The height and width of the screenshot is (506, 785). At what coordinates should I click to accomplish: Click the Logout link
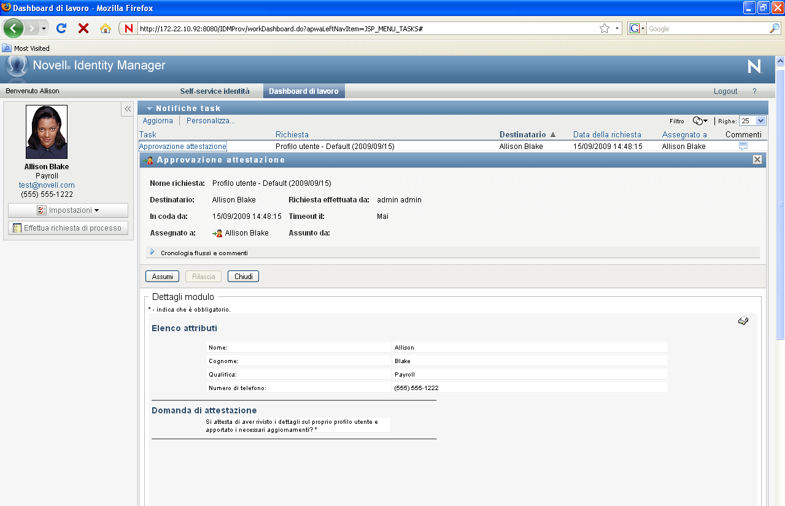725,91
